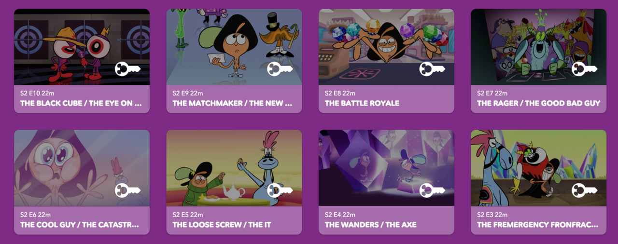The height and width of the screenshot is (244, 618).
Task: Click the key lock icon on The Fremergency Fronfract episode
Action: [x=585, y=190]
